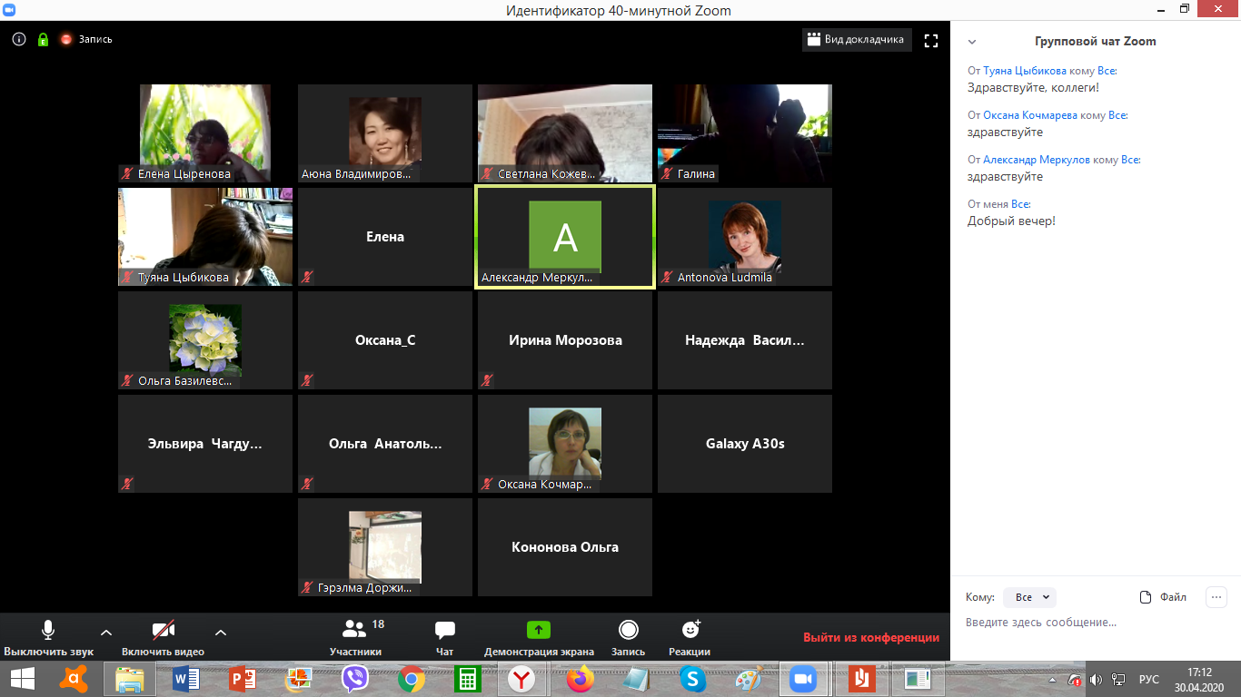The height and width of the screenshot is (697, 1241).
Task: Switch to Вид докладчика speaker view
Action: tap(857, 40)
